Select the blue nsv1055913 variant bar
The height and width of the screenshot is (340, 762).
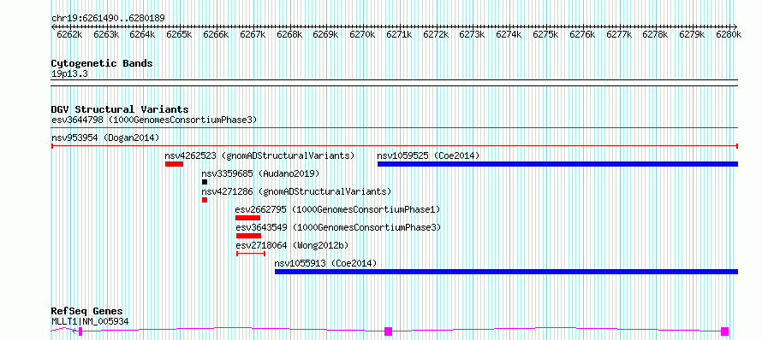pos(506,272)
